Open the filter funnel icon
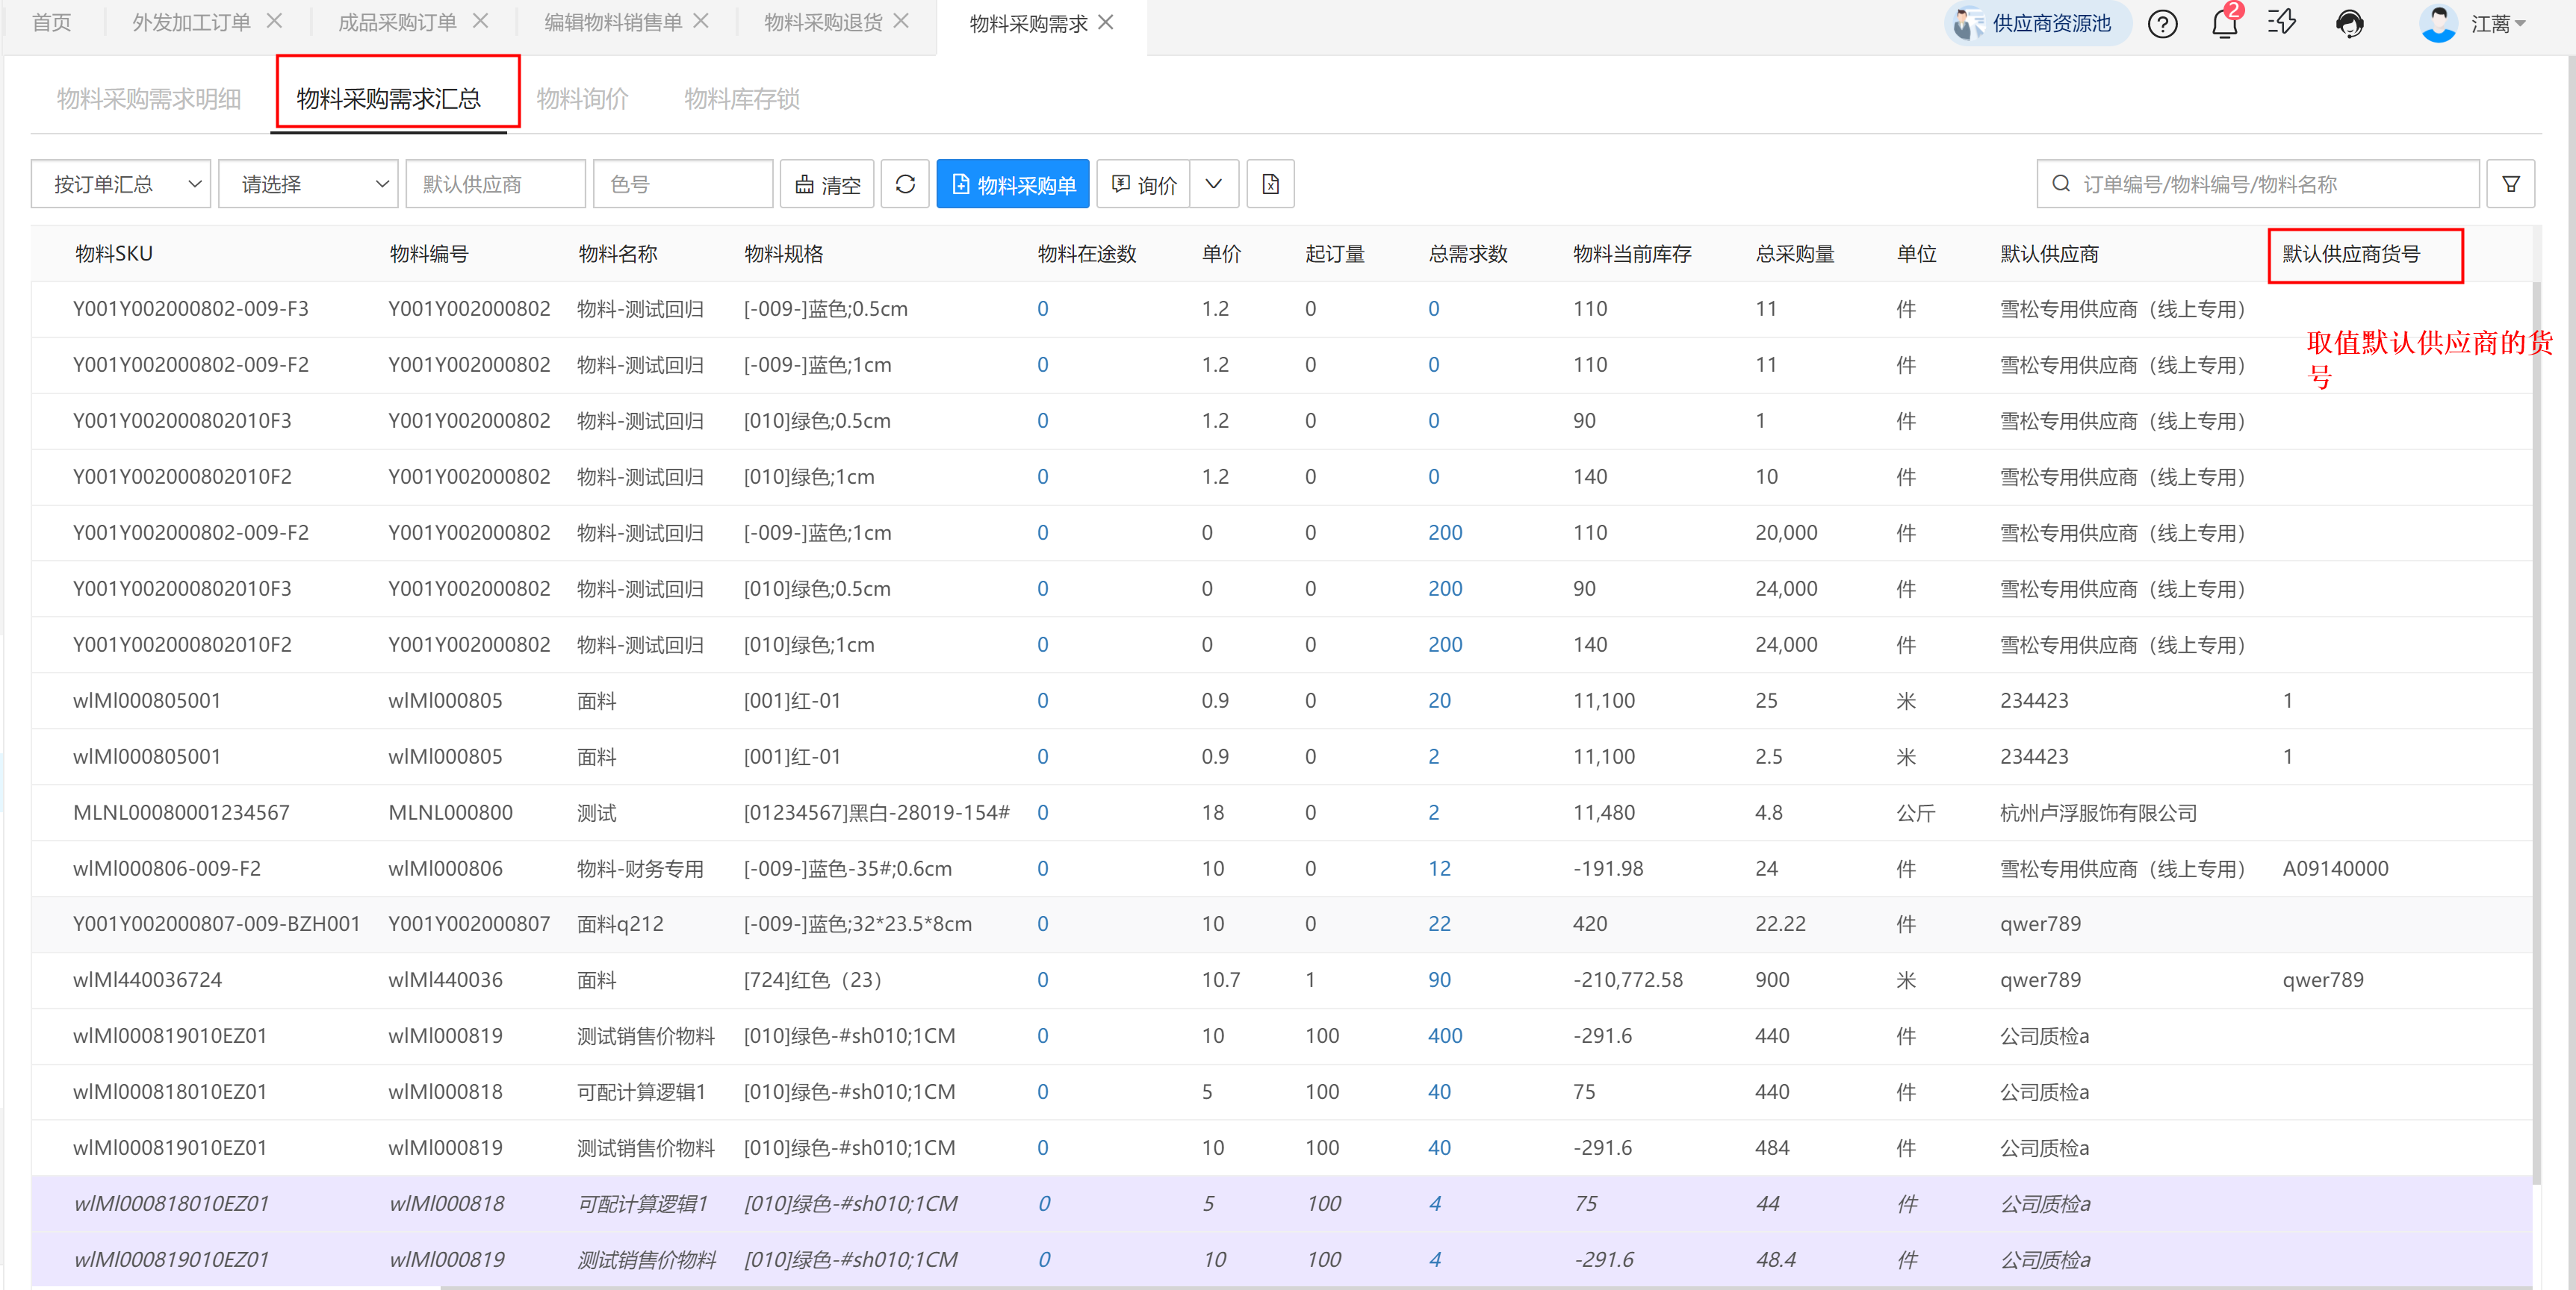The height and width of the screenshot is (1290, 2576). coord(2510,184)
